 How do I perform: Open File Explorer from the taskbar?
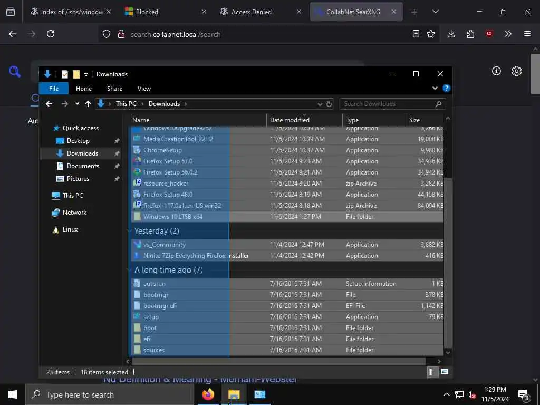(234, 394)
